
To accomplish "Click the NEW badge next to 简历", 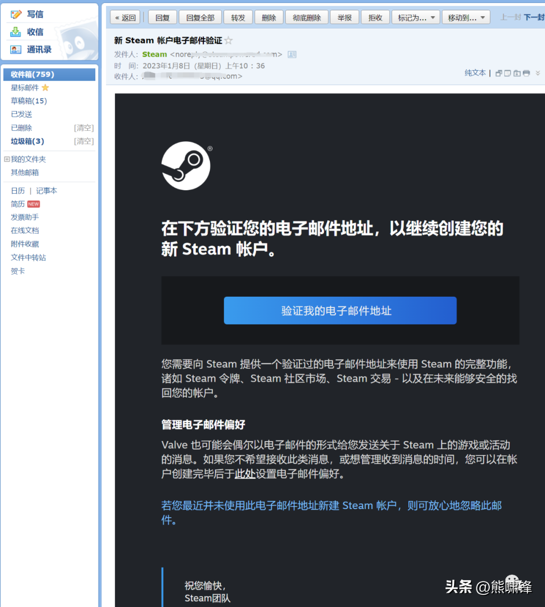I will click(33, 204).
